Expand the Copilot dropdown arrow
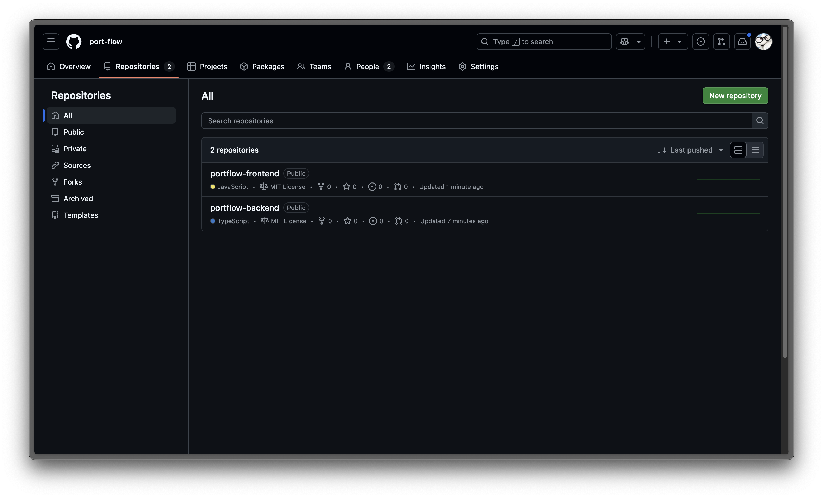The width and height of the screenshot is (823, 498). click(639, 42)
